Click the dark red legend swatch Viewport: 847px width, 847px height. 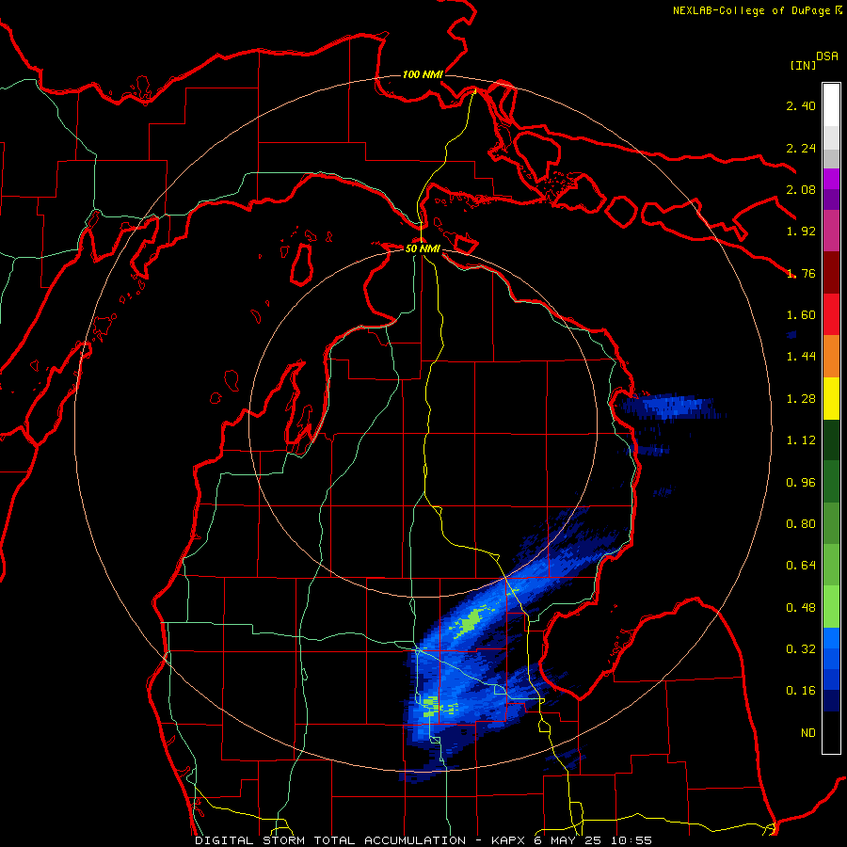pyautogui.click(x=831, y=273)
